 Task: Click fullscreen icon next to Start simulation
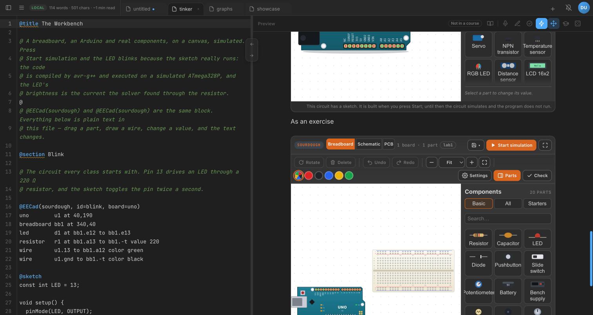(x=545, y=145)
